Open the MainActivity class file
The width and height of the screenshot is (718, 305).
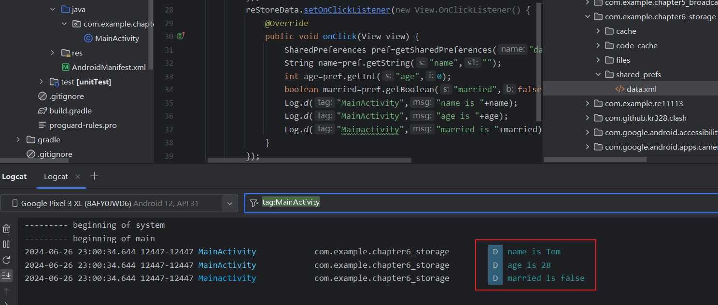tap(116, 39)
